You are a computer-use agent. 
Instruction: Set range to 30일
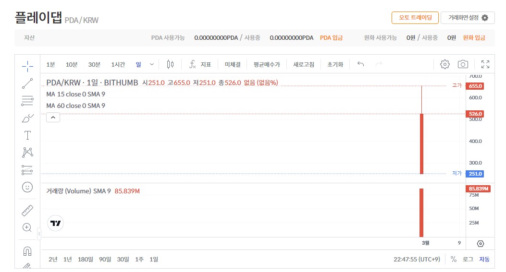pyautogui.click(x=123, y=259)
